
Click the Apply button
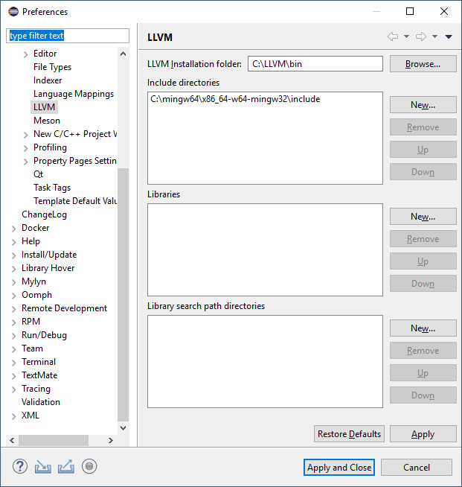423,434
